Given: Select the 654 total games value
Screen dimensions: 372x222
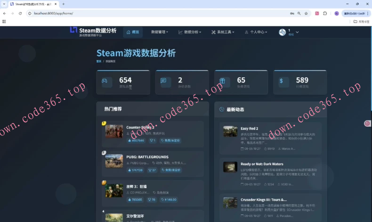Looking at the screenshot, I should 125,80.
